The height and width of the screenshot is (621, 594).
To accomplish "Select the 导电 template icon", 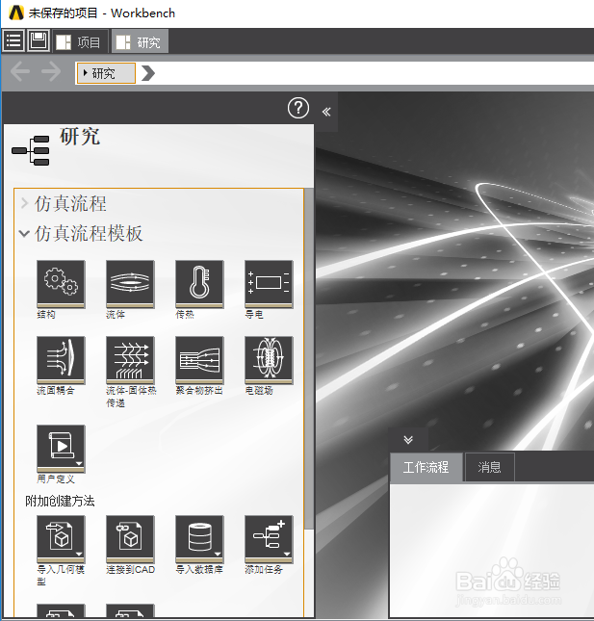I will point(269,284).
